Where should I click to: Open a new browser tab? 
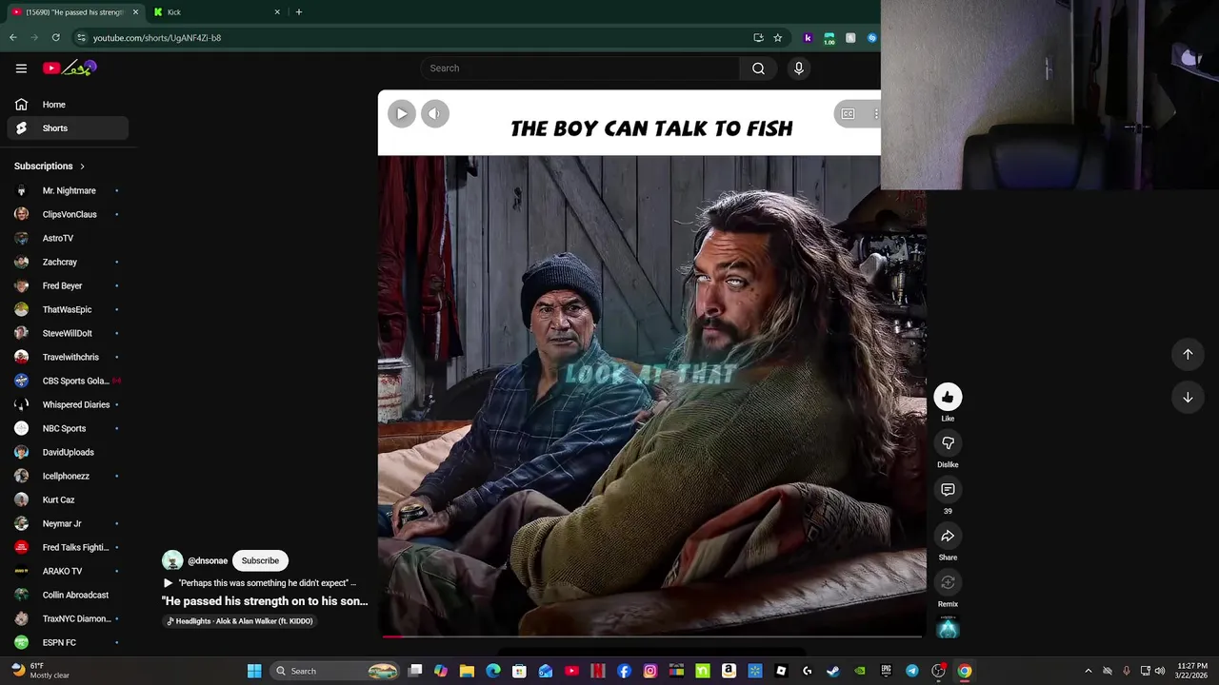coord(299,12)
